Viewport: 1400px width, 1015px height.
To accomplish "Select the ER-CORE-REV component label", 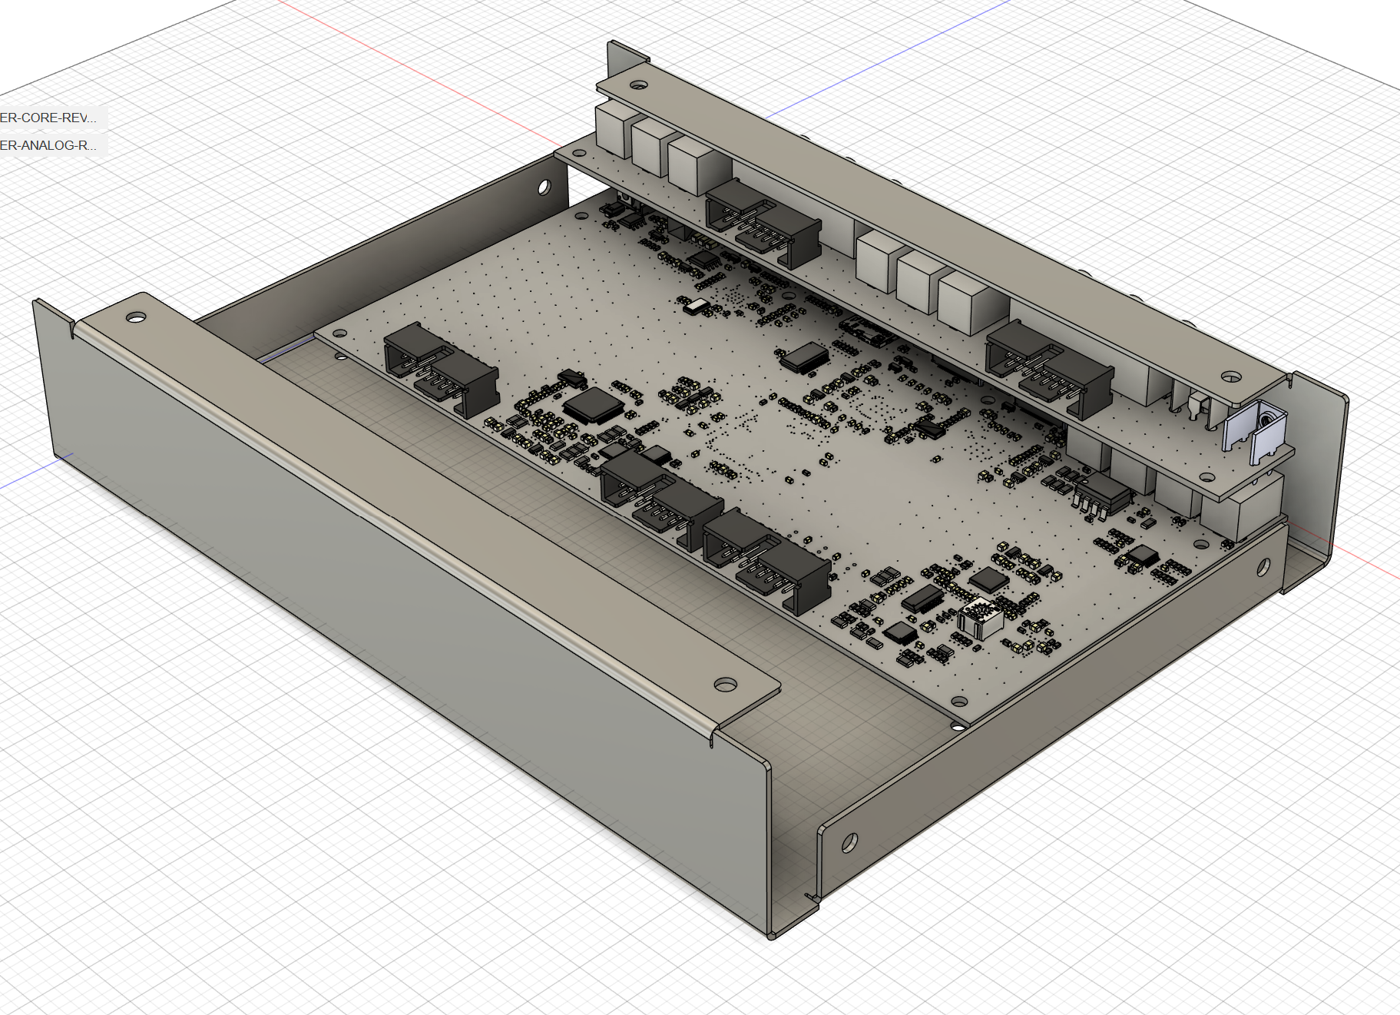I will pyautogui.click(x=48, y=118).
